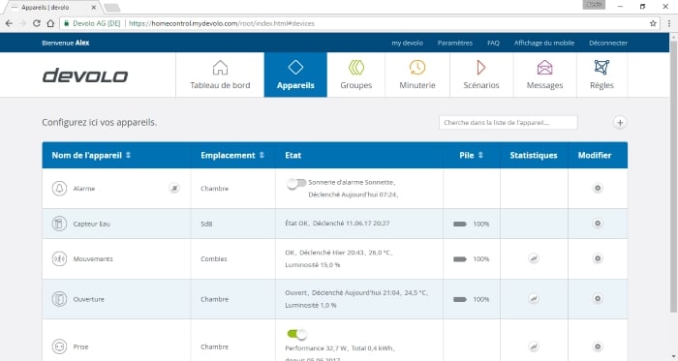
Task: Click the devolo logo
Action: tap(85, 75)
